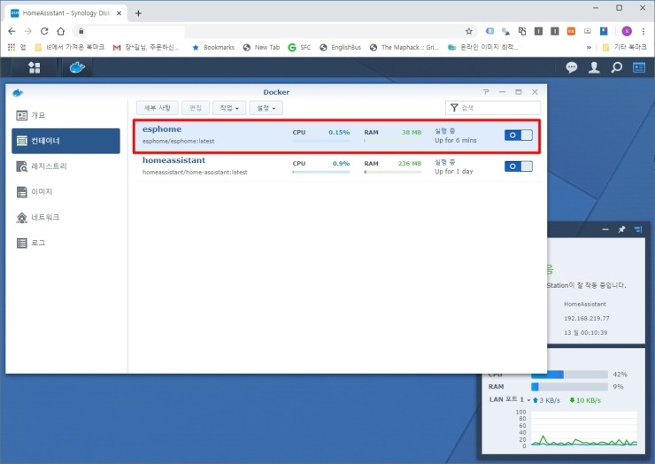
Task: Open the New Tab bookmark
Action: pos(261,47)
